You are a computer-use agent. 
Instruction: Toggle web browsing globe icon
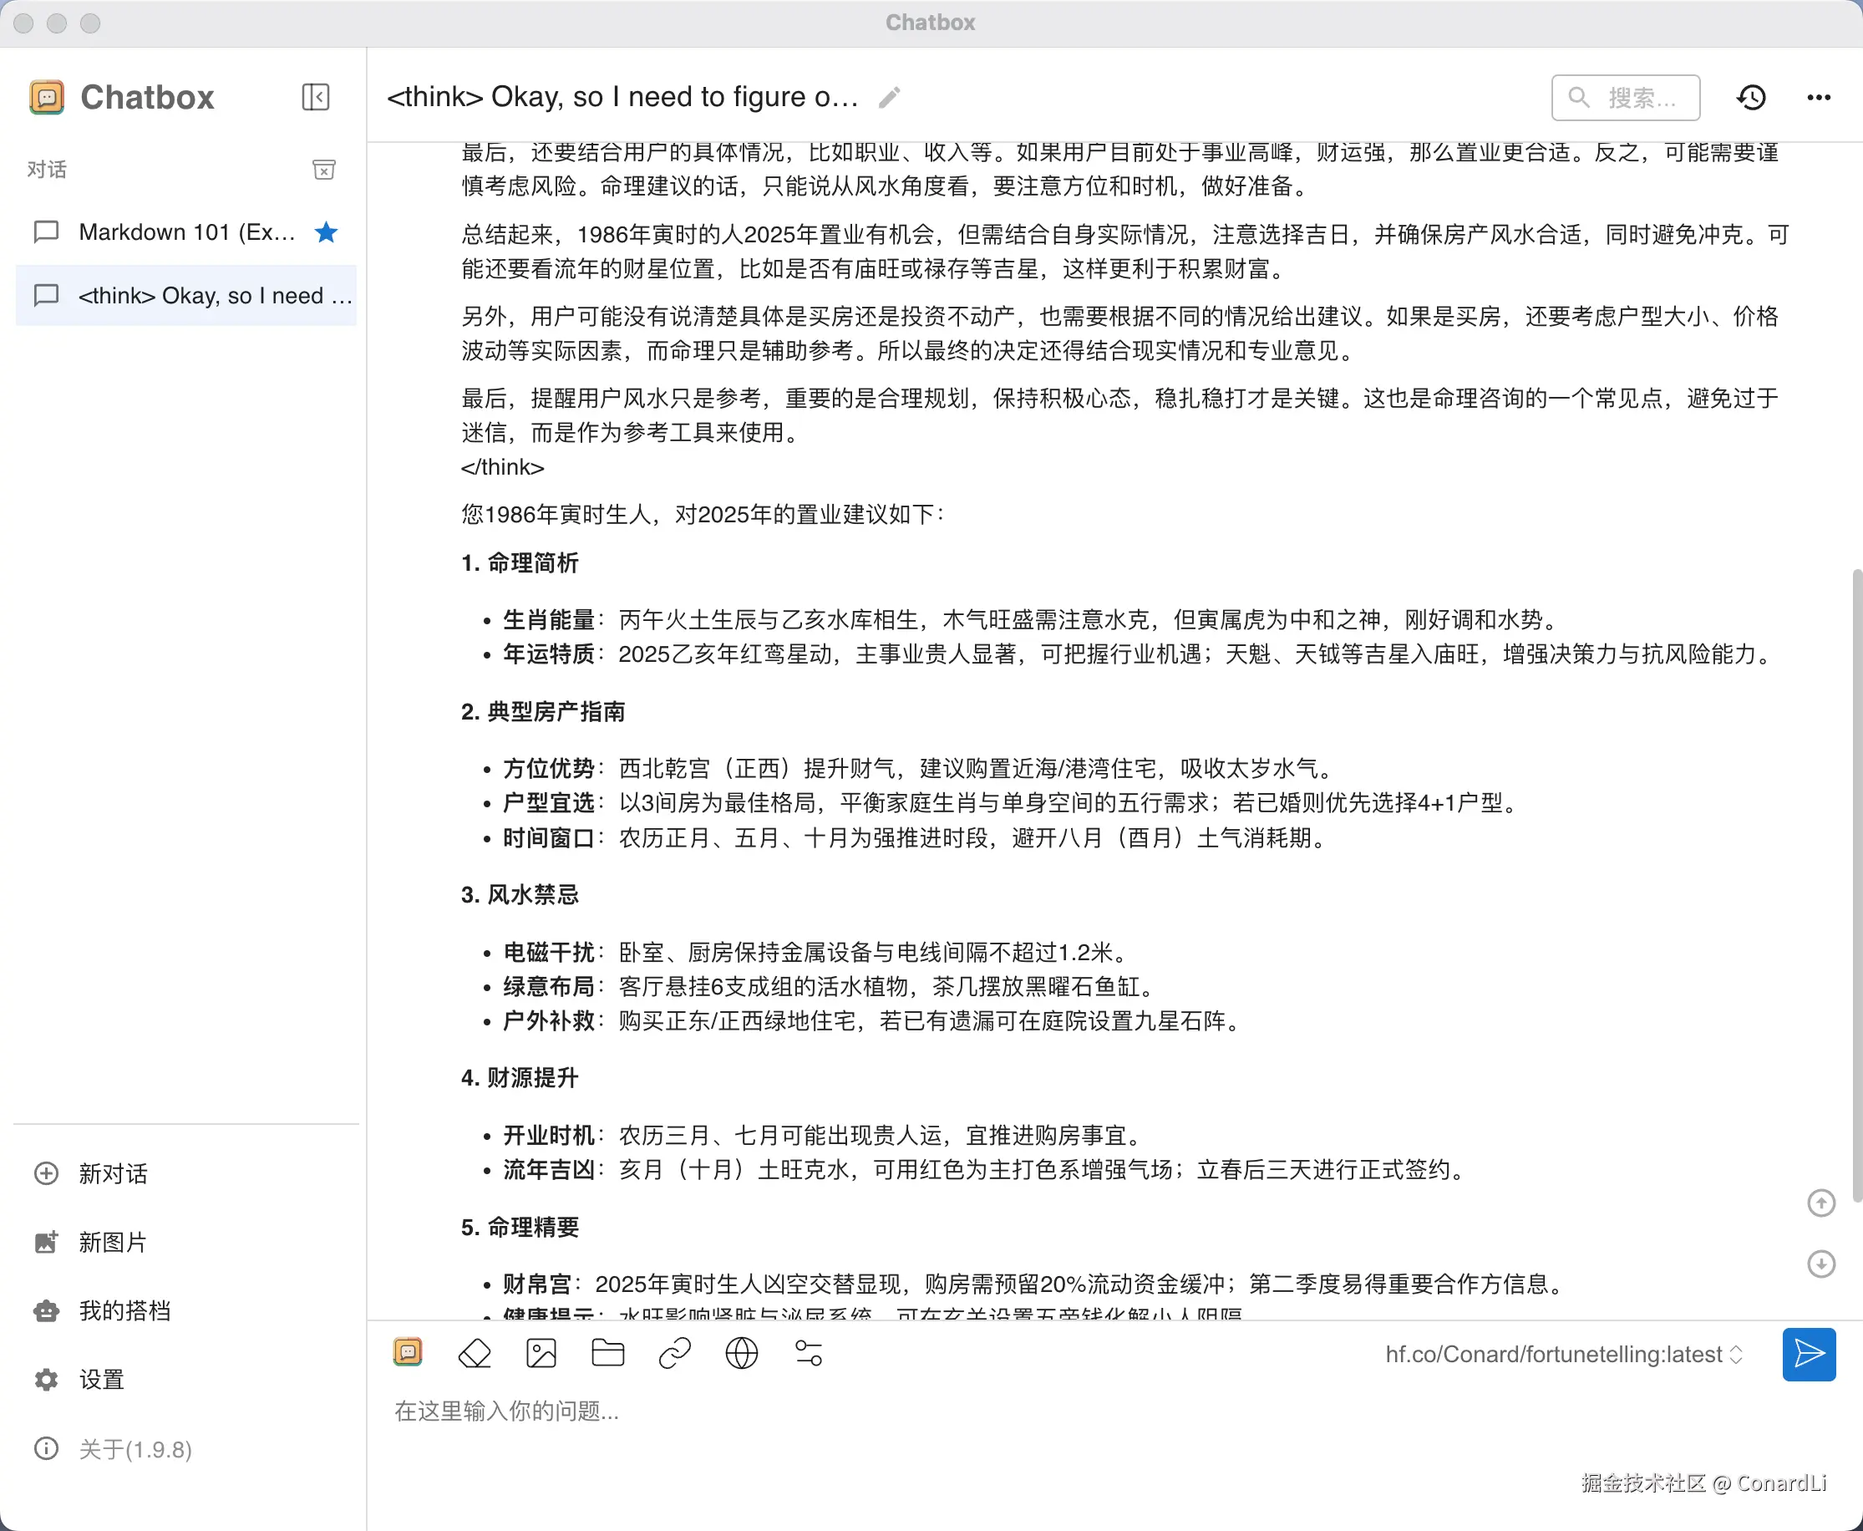(742, 1353)
